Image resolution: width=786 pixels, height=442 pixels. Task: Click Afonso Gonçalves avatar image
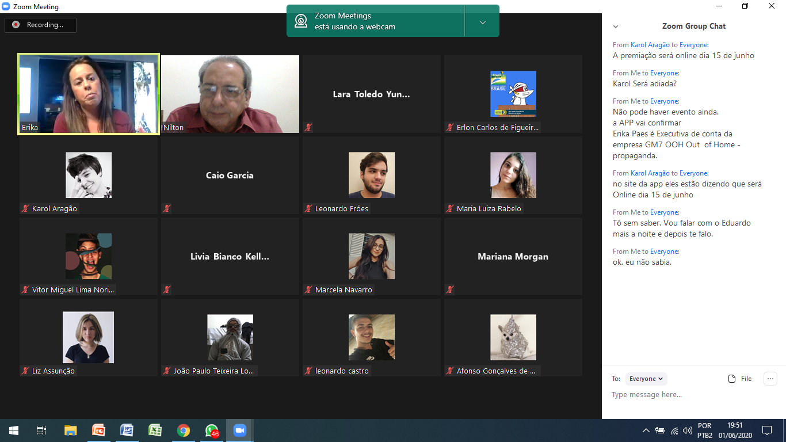513,337
